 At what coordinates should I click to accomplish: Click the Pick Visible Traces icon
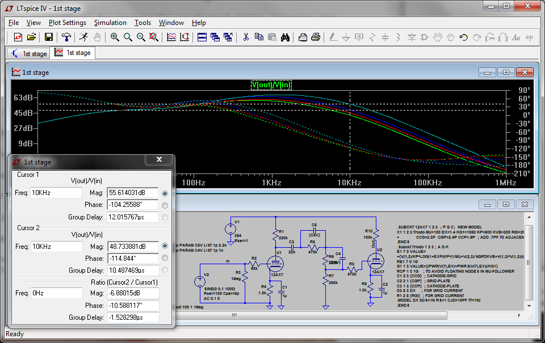pyautogui.click(x=171, y=37)
